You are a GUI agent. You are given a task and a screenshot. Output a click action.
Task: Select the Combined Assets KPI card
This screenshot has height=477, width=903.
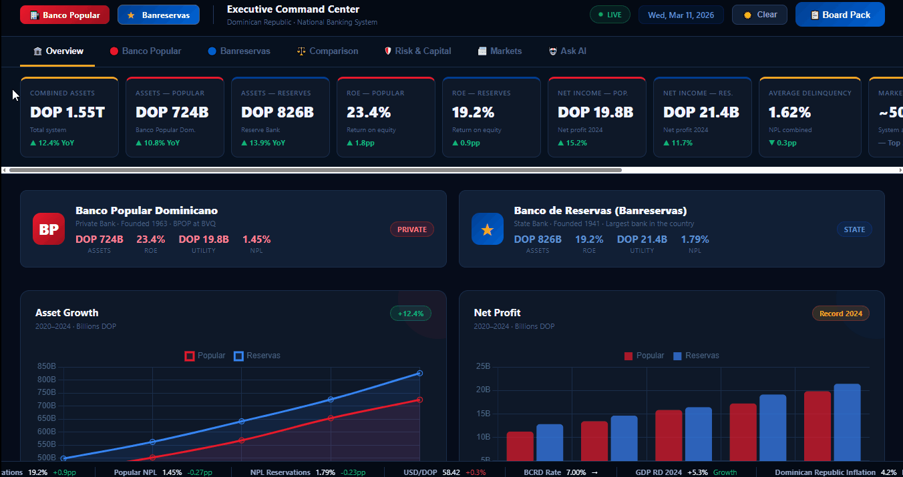click(x=69, y=117)
